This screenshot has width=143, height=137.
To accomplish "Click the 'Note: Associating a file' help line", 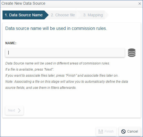I will pos(67,82).
